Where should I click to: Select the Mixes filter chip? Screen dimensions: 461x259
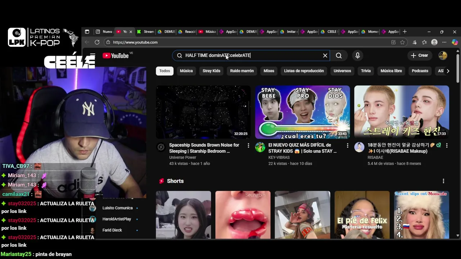(269, 71)
